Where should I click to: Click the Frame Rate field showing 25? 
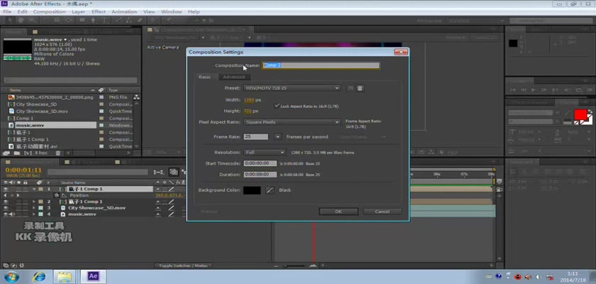click(256, 137)
